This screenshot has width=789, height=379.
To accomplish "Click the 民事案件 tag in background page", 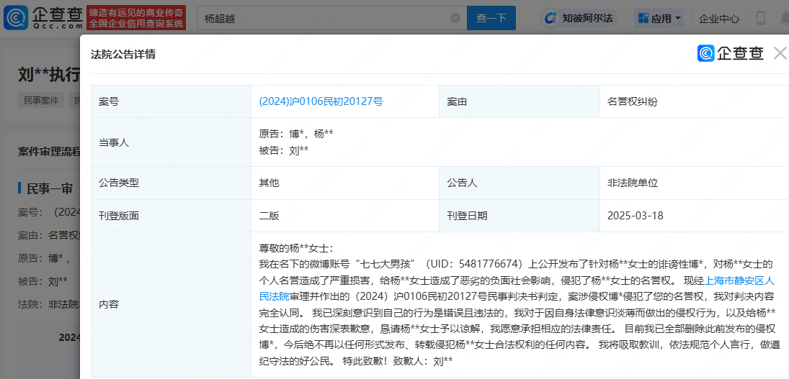I will (x=41, y=100).
